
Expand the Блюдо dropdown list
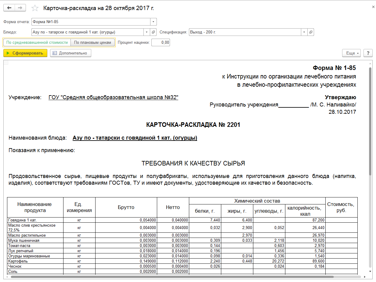[x=147, y=32]
